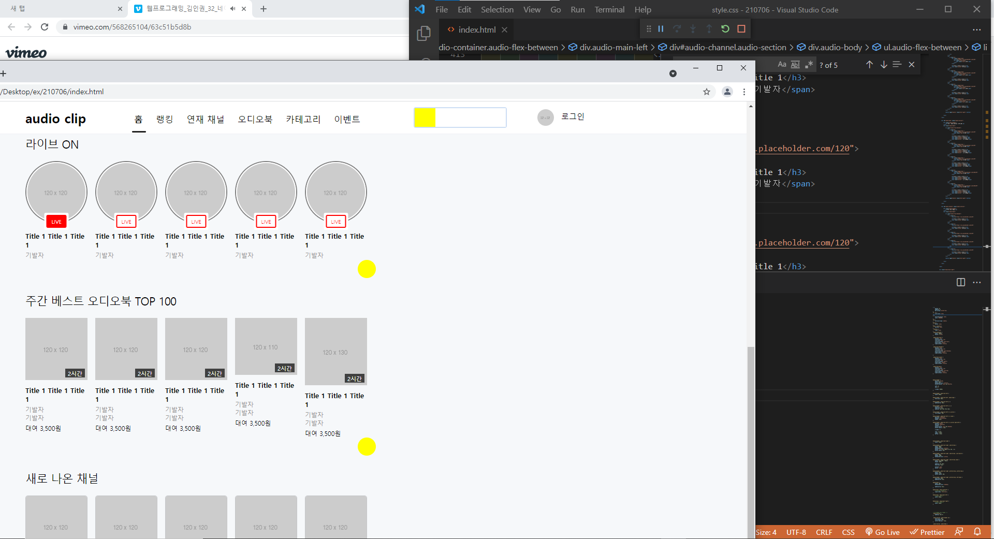Open the editor More Actions ellipsis menu

click(977, 30)
